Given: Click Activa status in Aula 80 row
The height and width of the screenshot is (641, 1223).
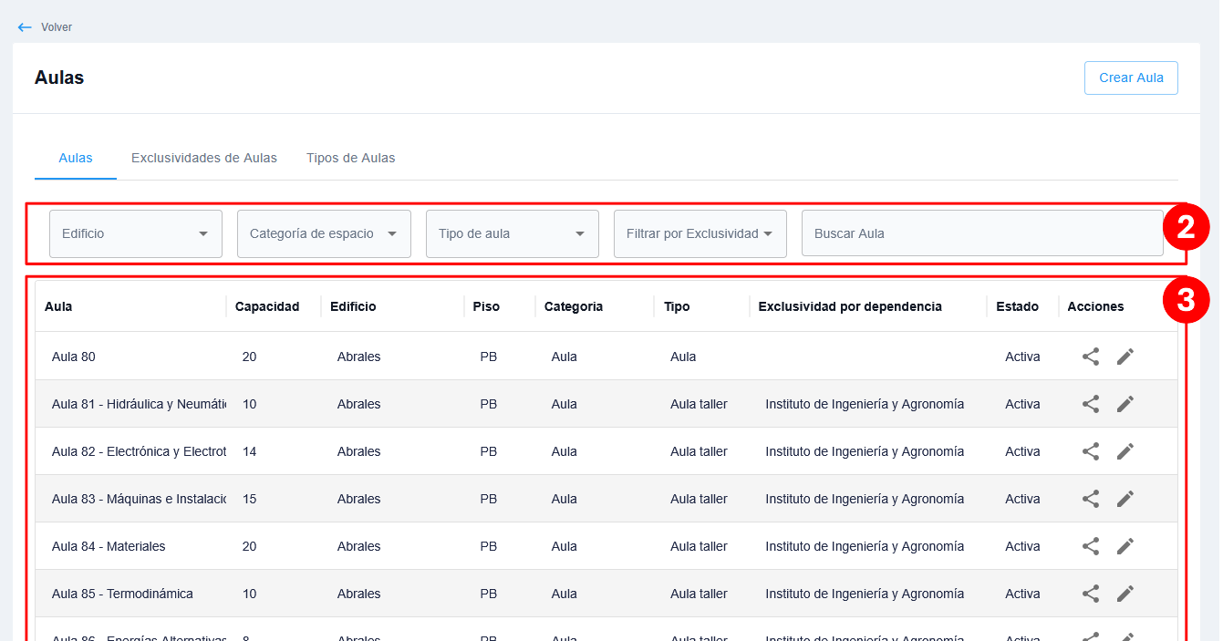Looking at the screenshot, I should pos(1022,357).
